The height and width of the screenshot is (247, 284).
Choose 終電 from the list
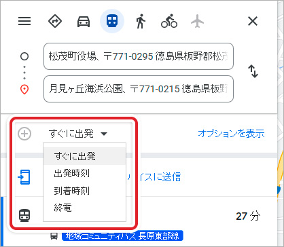(x=84, y=208)
